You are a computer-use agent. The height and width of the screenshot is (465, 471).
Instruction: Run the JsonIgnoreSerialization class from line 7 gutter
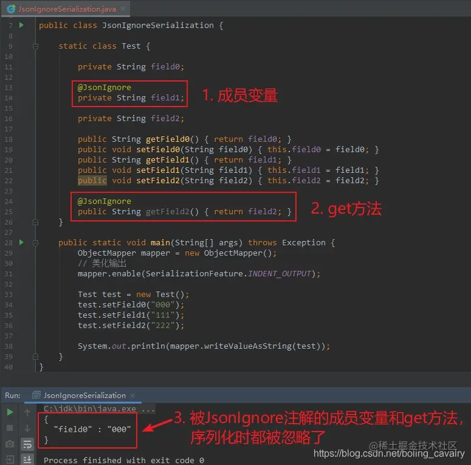pyautogui.click(x=21, y=25)
